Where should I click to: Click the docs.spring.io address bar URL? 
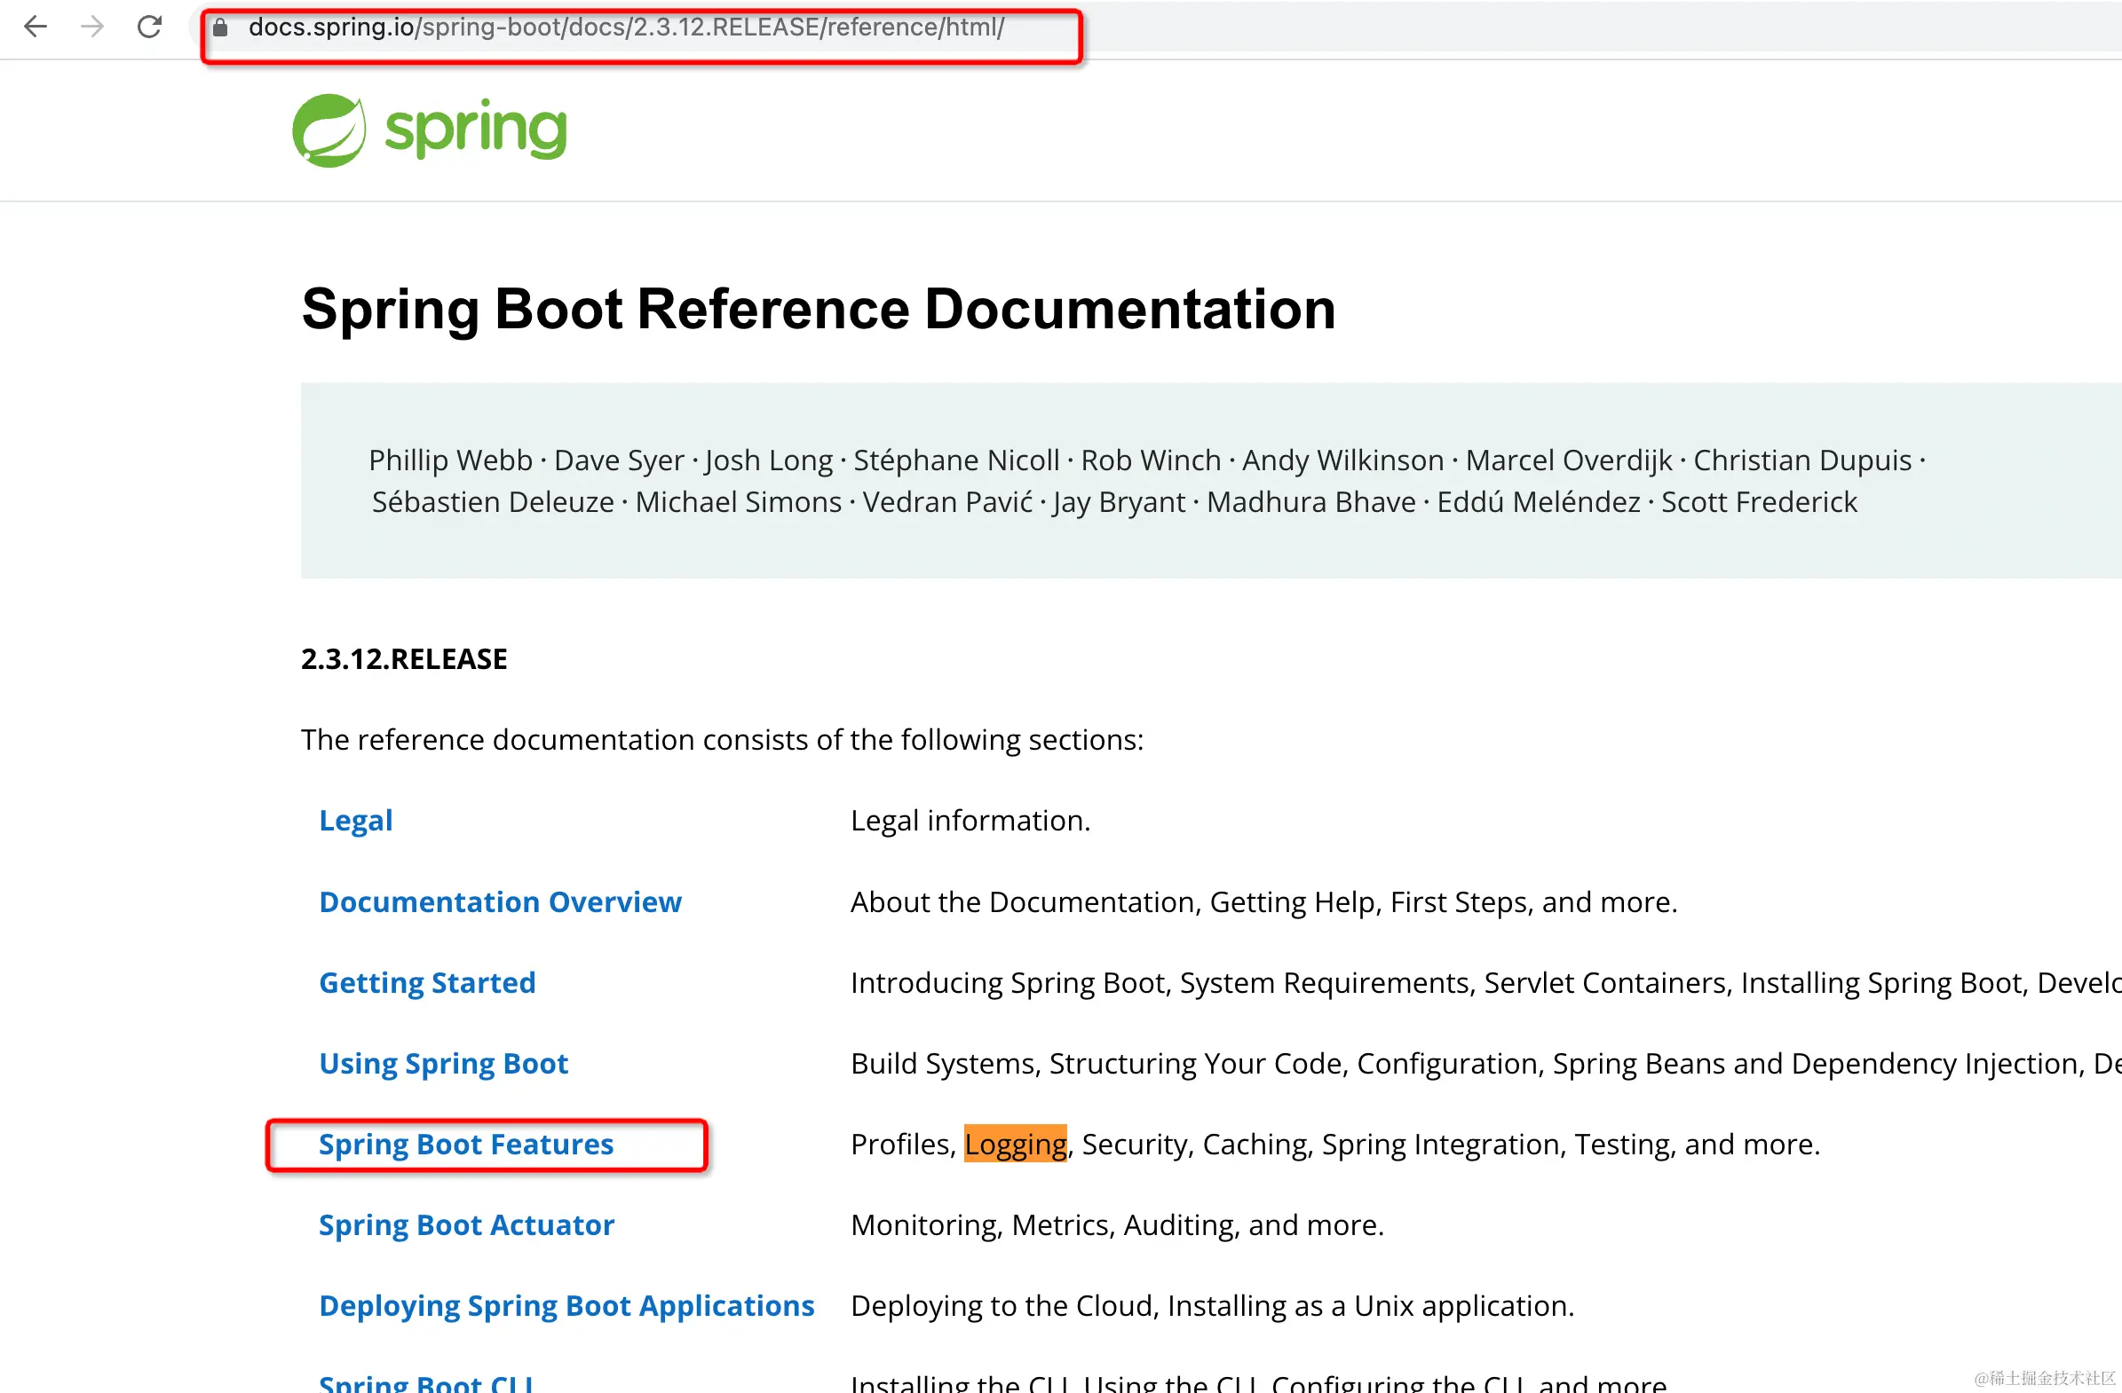(x=626, y=28)
